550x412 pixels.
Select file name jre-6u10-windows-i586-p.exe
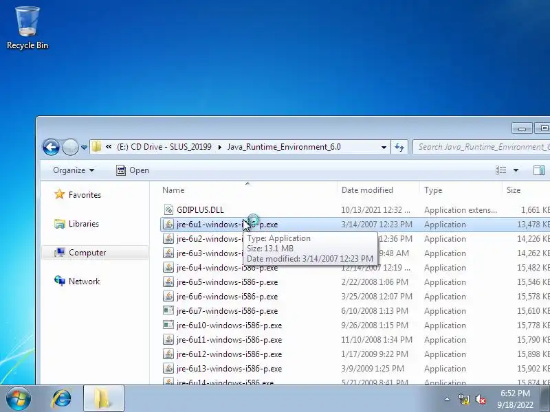(x=230, y=325)
